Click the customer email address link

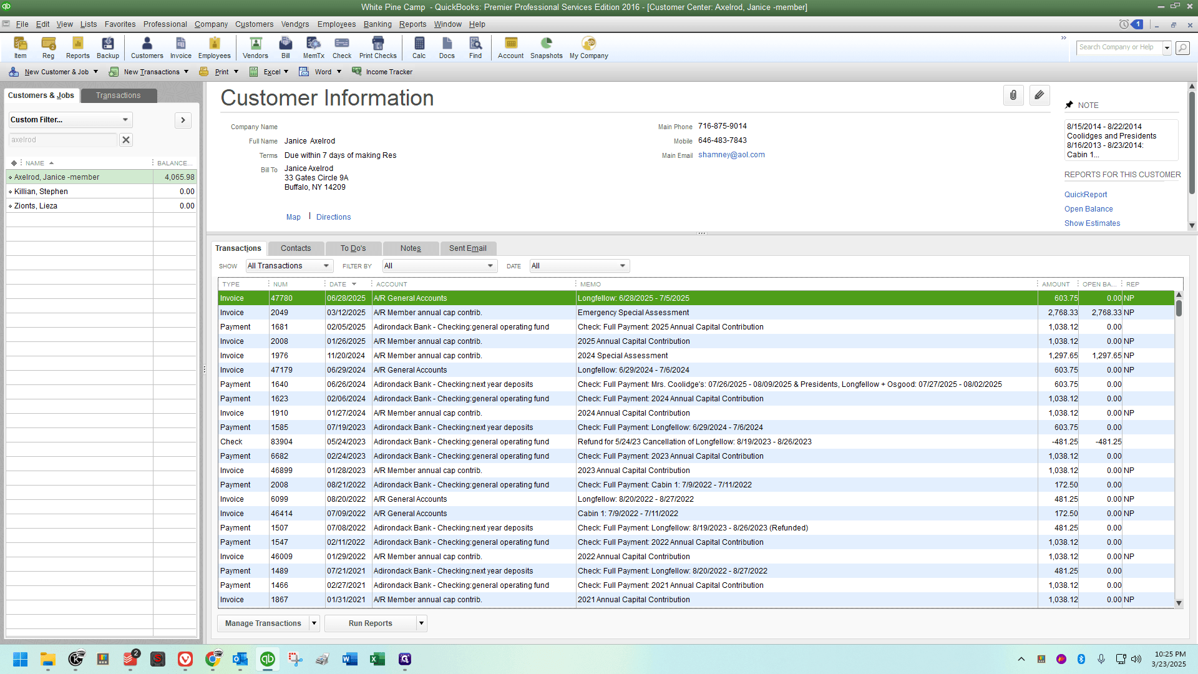731,155
